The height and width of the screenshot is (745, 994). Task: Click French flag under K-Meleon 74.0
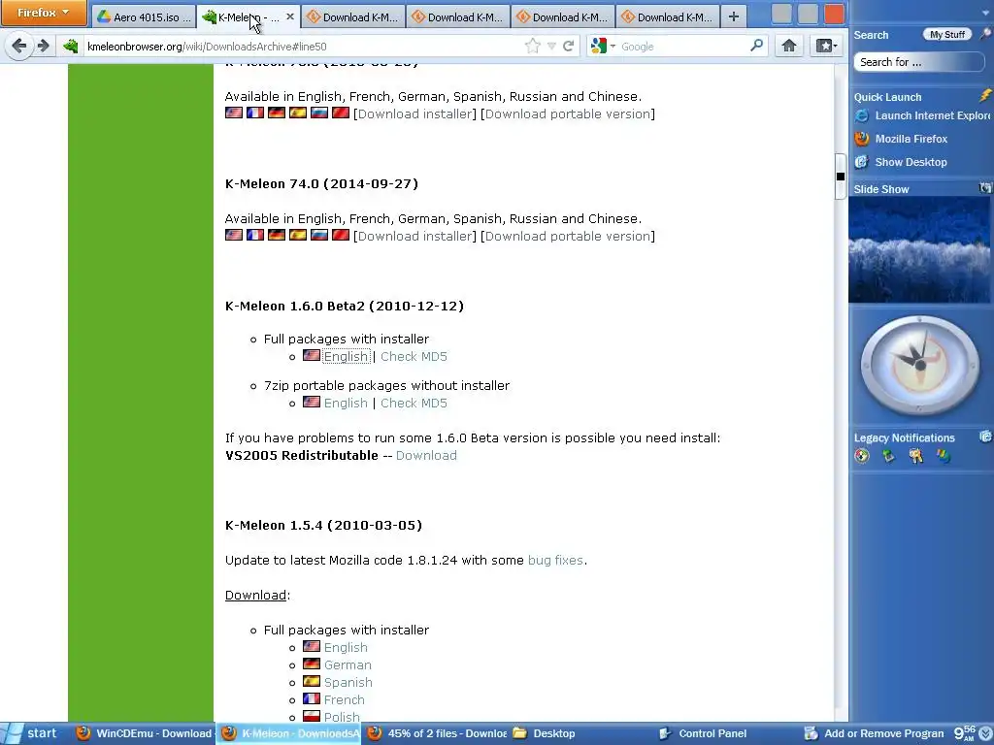[255, 235]
